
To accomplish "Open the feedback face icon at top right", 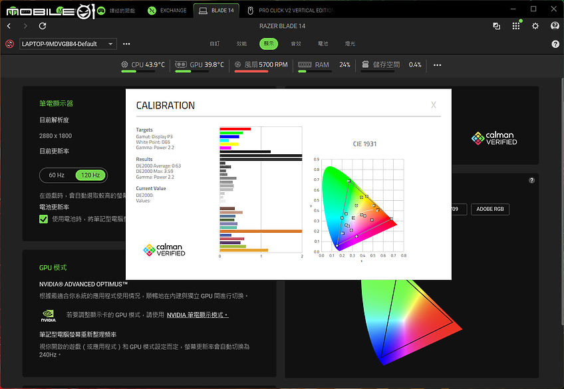I will click(555, 25).
